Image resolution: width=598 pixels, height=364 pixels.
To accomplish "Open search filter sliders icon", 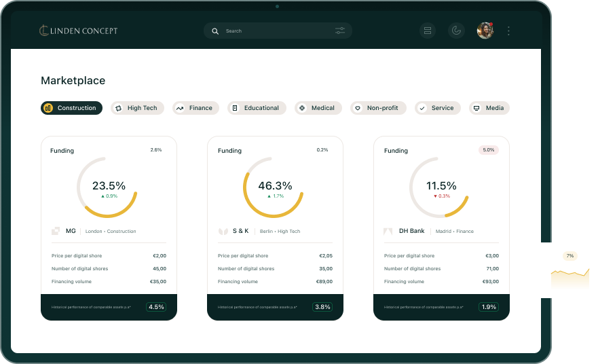I will point(340,31).
